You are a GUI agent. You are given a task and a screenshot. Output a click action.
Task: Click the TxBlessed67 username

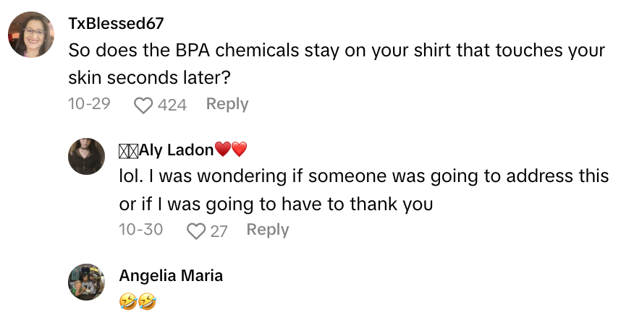point(116,23)
